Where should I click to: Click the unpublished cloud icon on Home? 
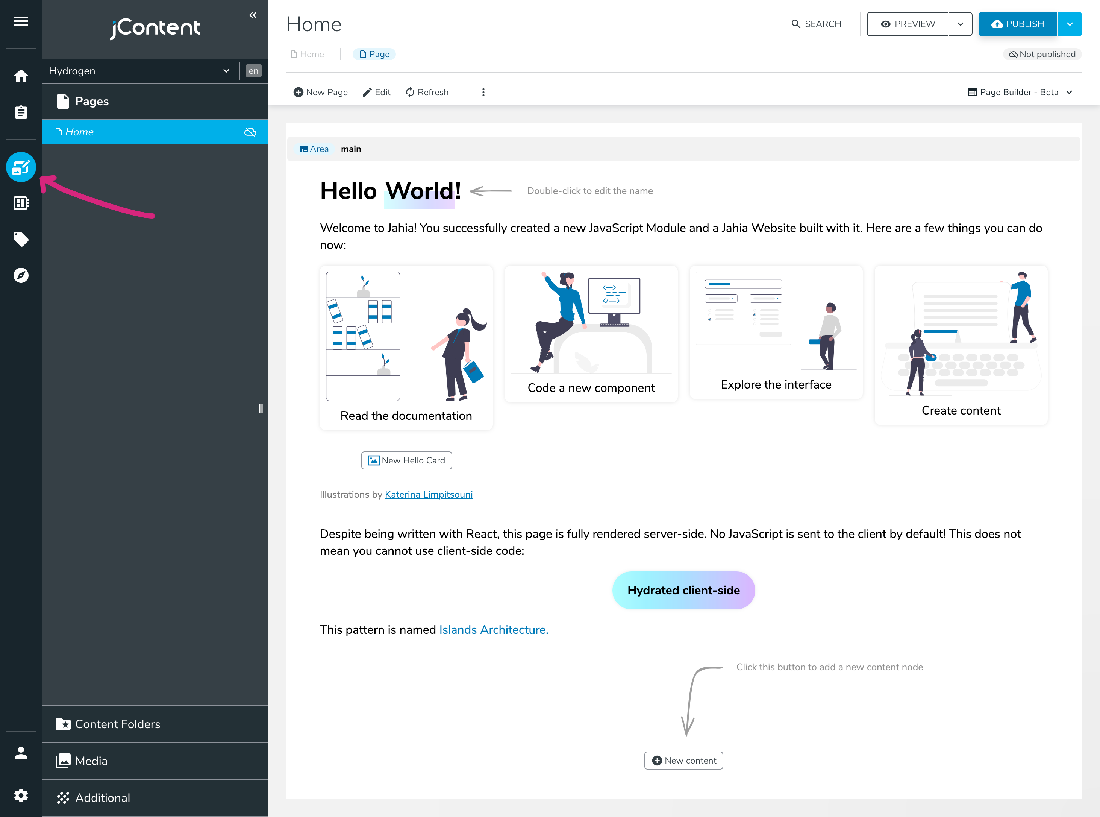250,132
